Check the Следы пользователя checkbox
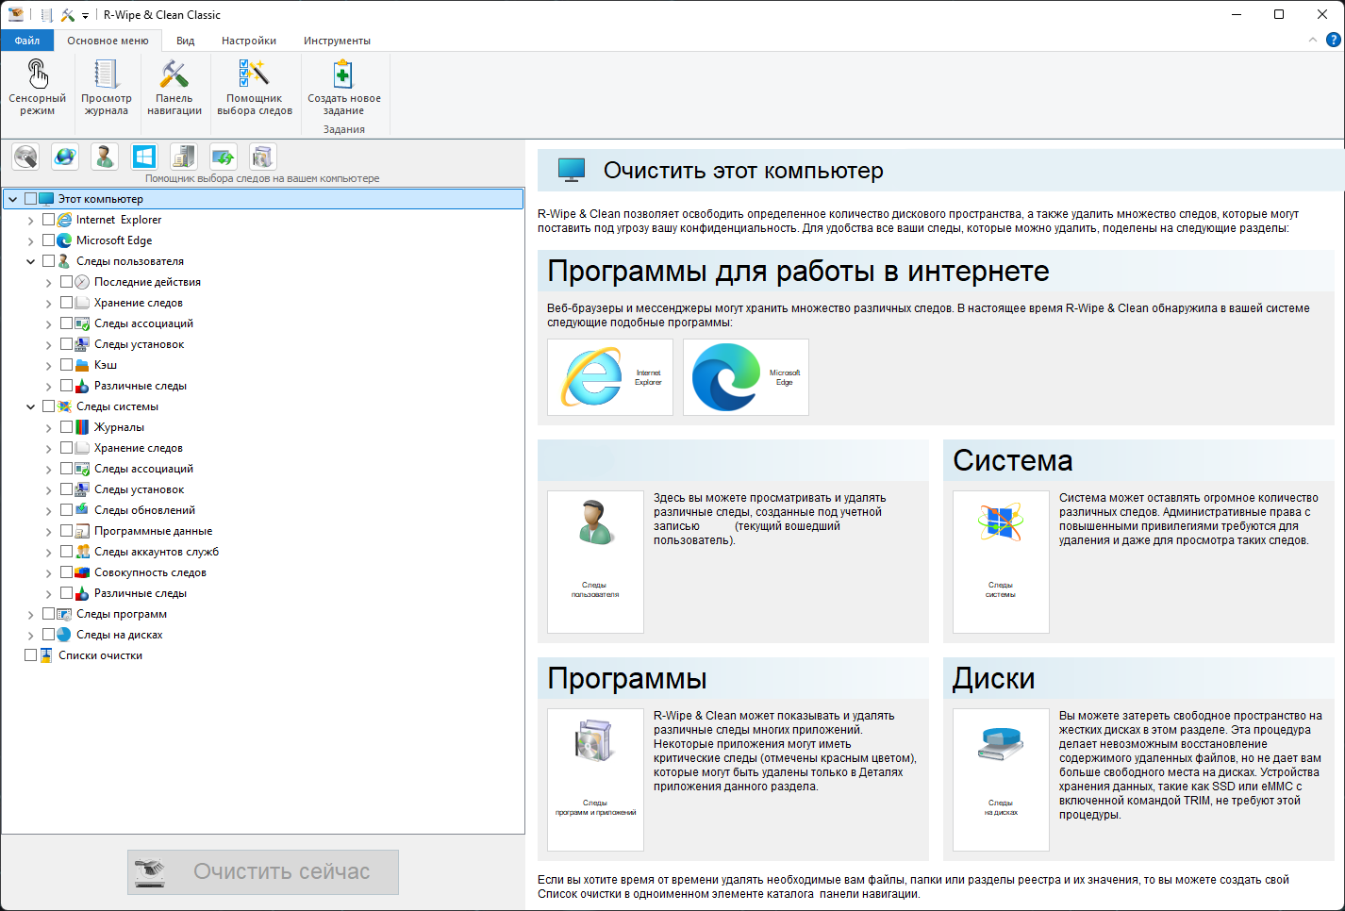This screenshot has width=1345, height=911. pyautogui.click(x=48, y=261)
